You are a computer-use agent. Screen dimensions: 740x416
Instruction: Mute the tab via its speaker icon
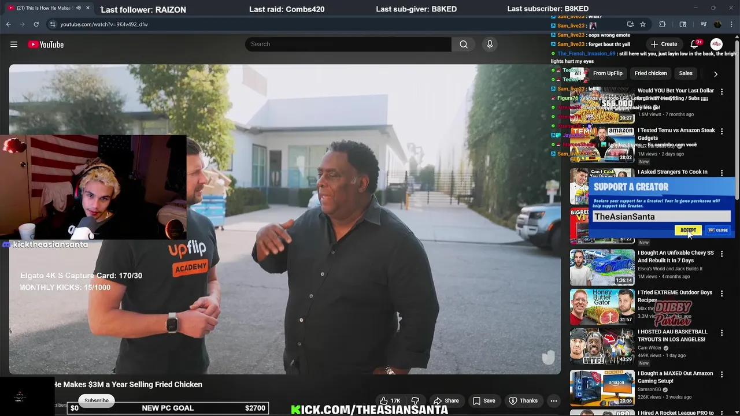[x=79, y=8]
